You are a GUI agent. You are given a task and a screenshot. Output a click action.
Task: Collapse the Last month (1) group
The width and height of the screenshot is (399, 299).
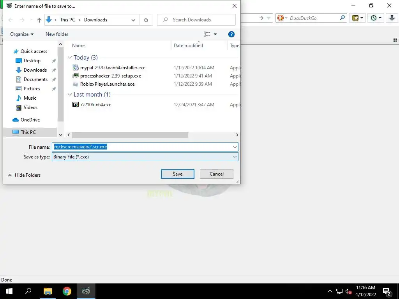[70, 95]
